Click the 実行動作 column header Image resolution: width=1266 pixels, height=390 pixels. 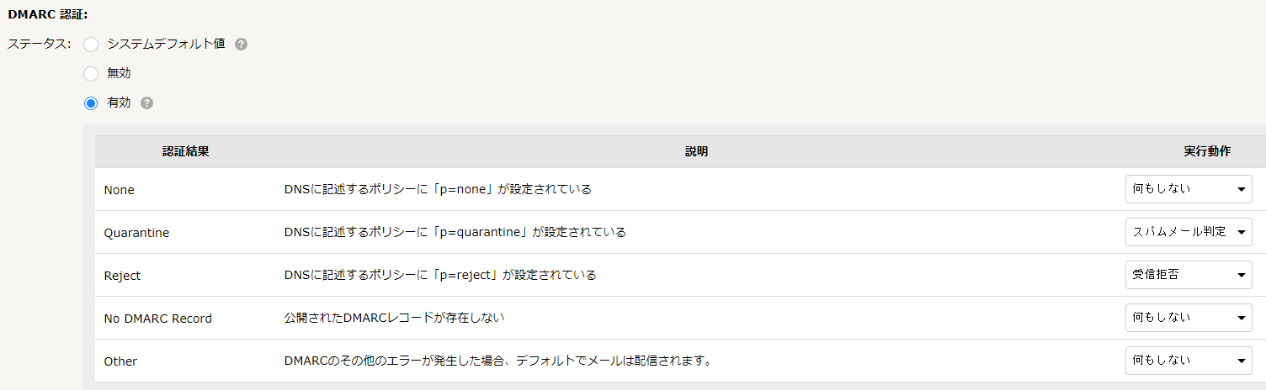point(1207,151)
